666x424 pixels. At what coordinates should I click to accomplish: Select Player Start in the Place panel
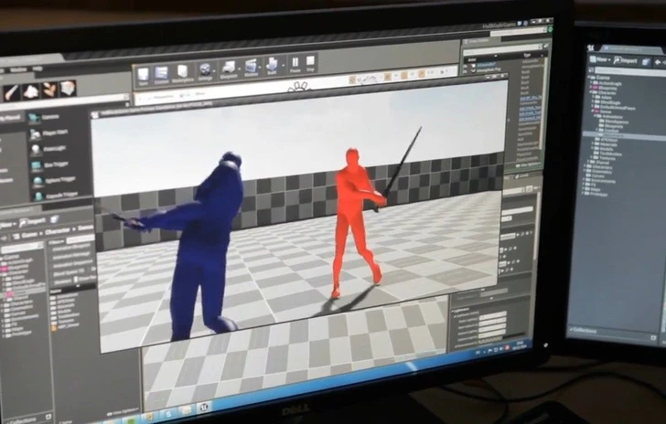click(53, 132)
